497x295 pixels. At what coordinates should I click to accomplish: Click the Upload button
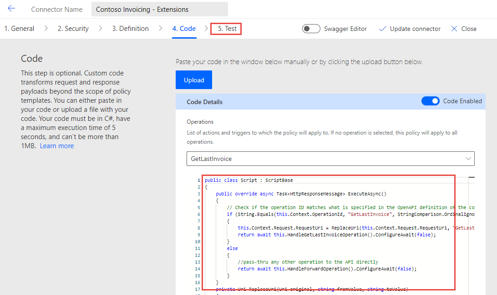point(193,80)
